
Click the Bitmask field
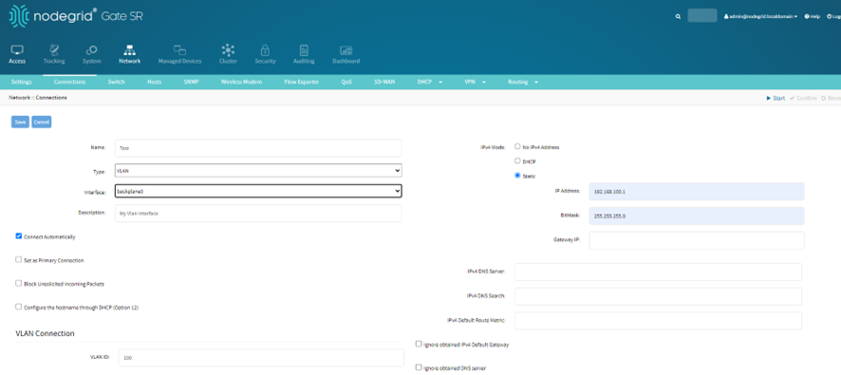[x=696, y=216]
